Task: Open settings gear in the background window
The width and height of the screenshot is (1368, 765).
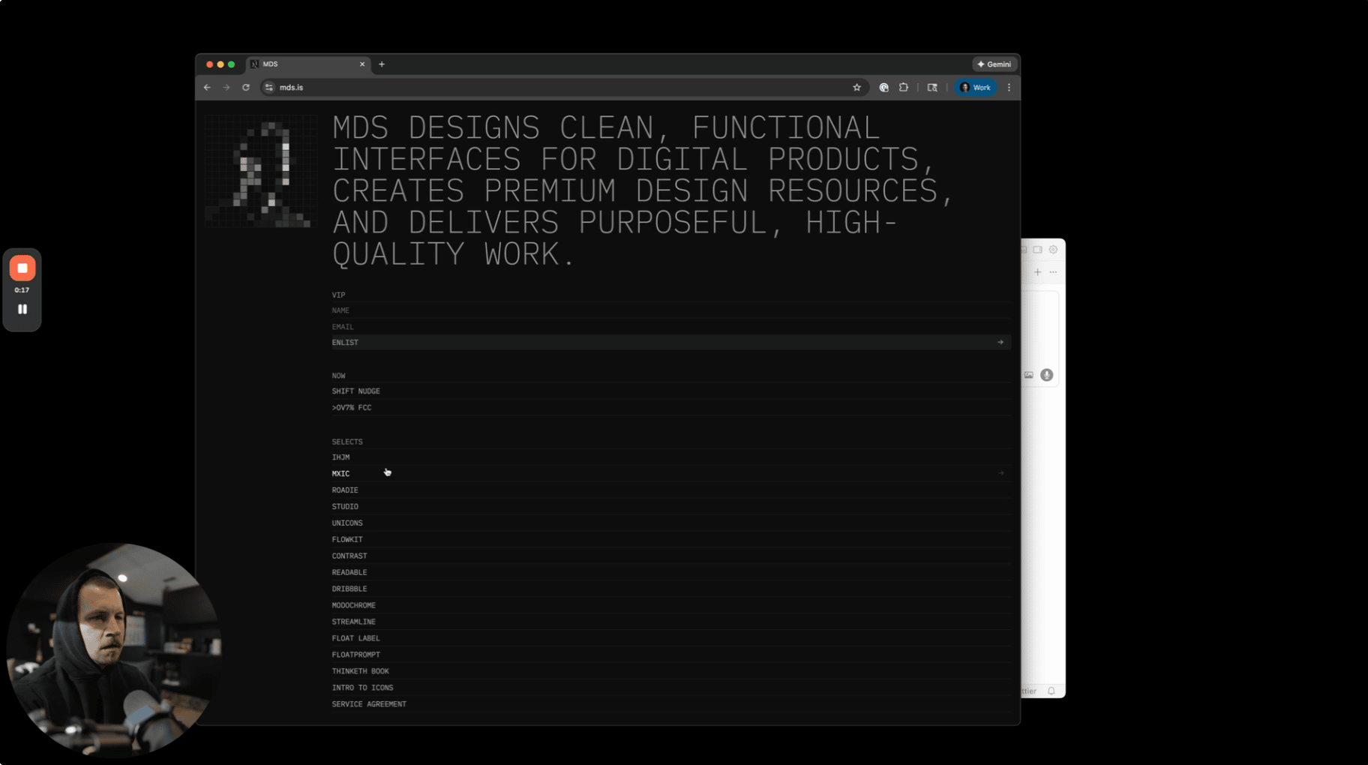Action: [x=1053, y=250]
